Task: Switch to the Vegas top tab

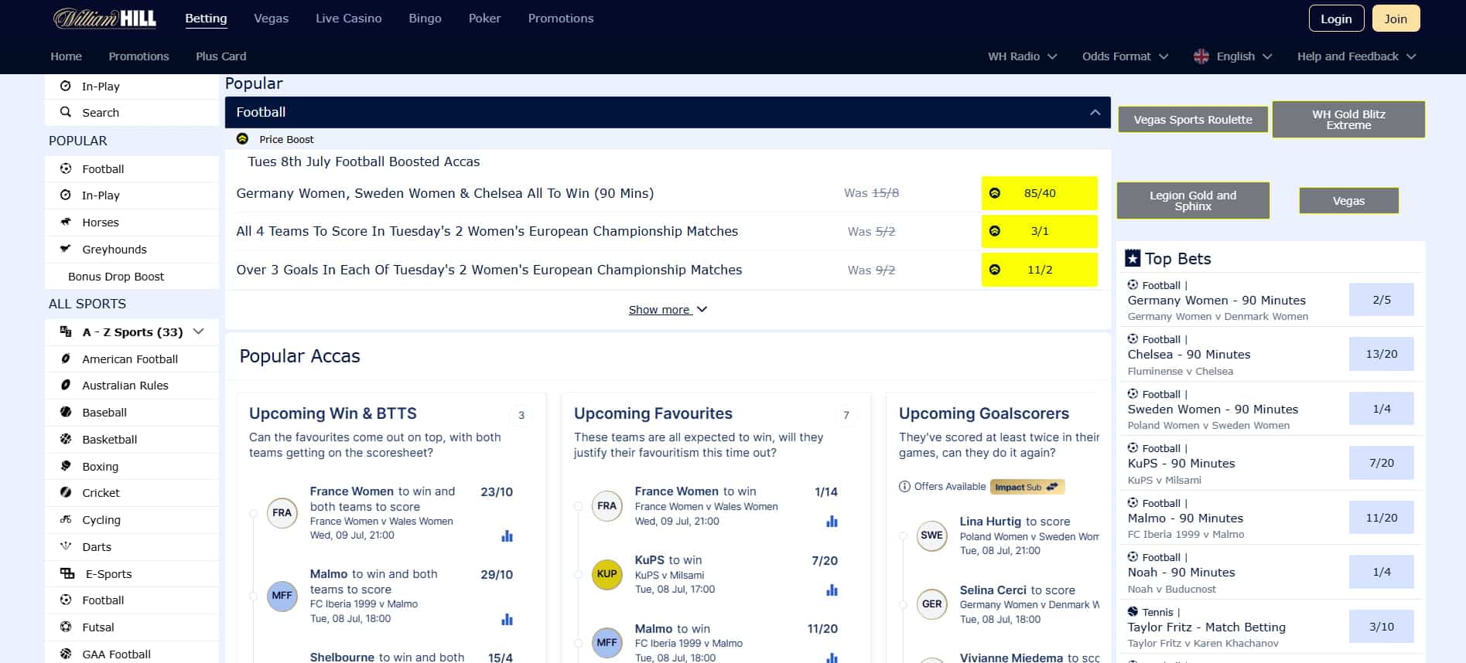Action: click(x=271, y=19)
